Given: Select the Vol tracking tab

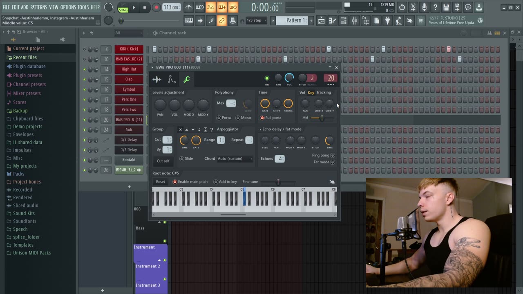Looking at the screenshot, I should click(302, 93).
